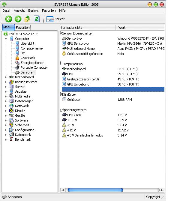
Task: Click the folder up-level icon
Action: point(27,19)
